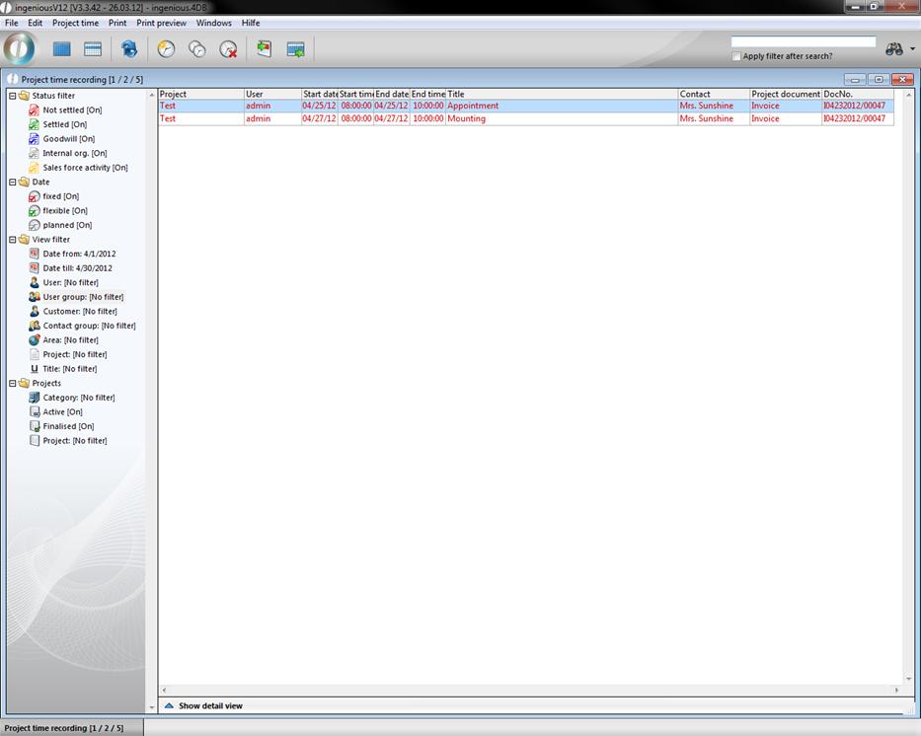
Task: Click the round ingenious logo button
Action: pos(19,48)
